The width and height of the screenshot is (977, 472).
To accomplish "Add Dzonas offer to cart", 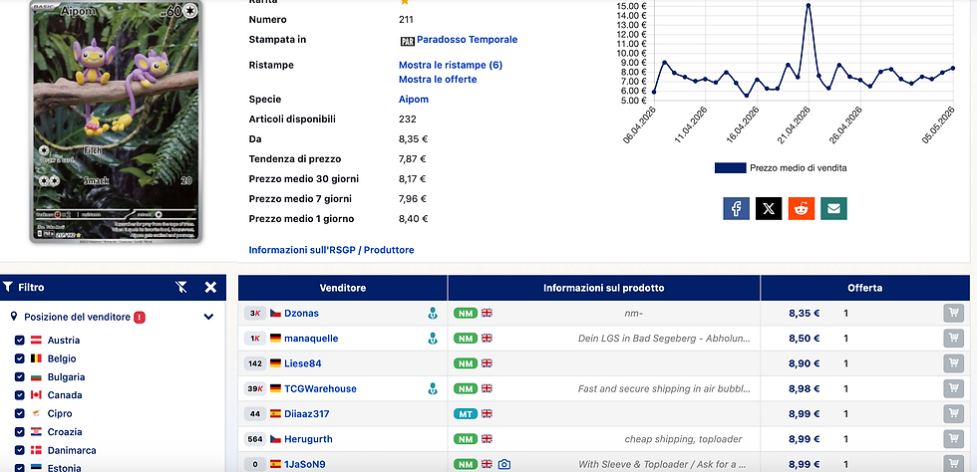I will (953, 314).
